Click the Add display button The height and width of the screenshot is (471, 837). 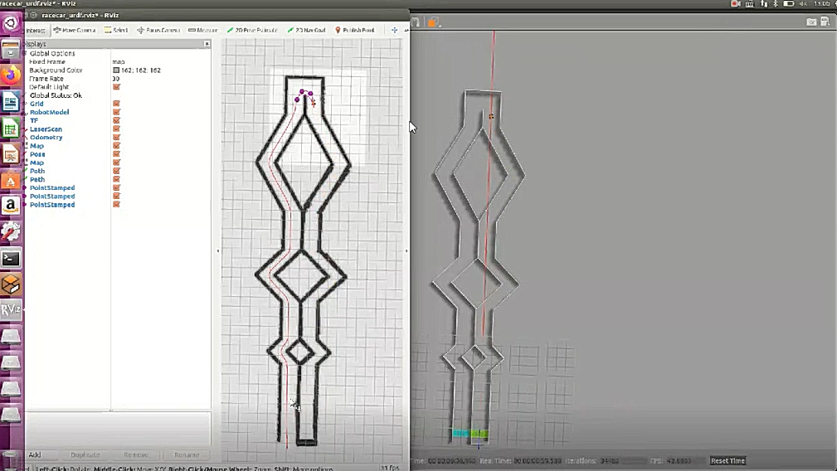point(35,454)
